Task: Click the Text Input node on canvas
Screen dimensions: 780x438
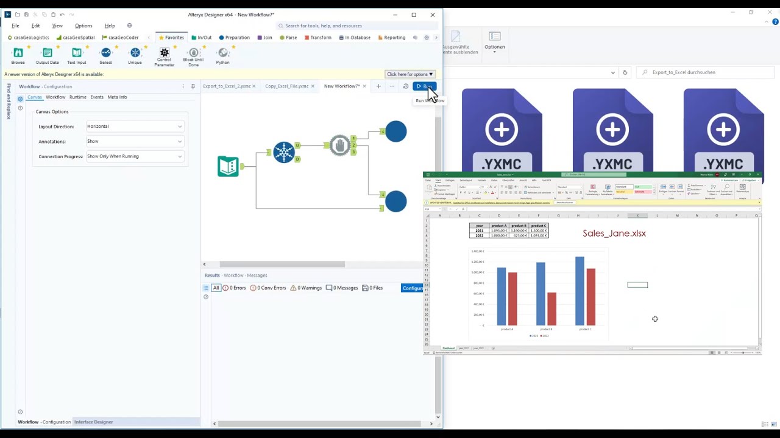Action: pyautogui.click(x=228, y=166)
